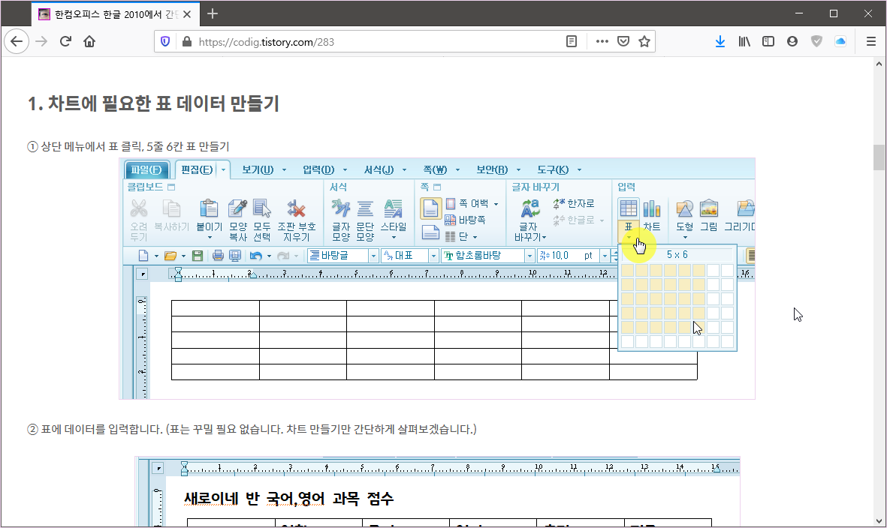
Task: Open the Library history and bookmarks
Action: pyautogui.click(x=744, y=41)
